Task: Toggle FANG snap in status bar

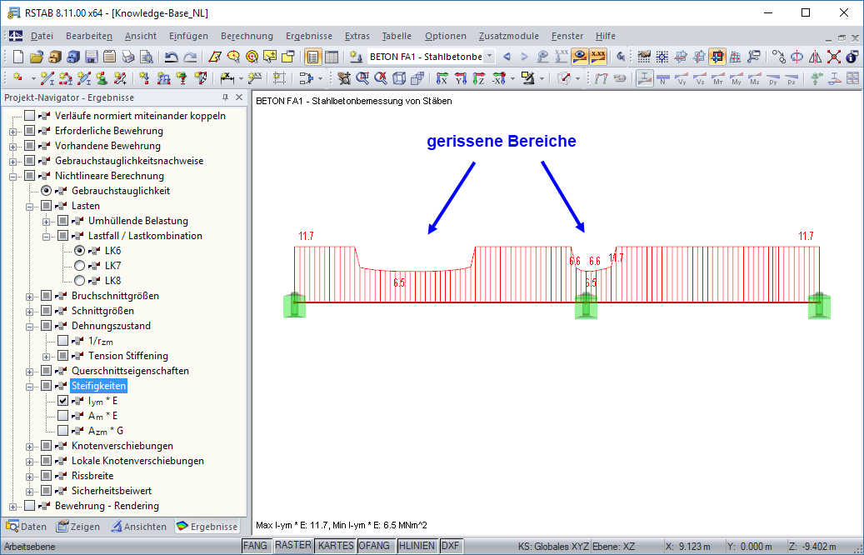Action: coord(256,546)
